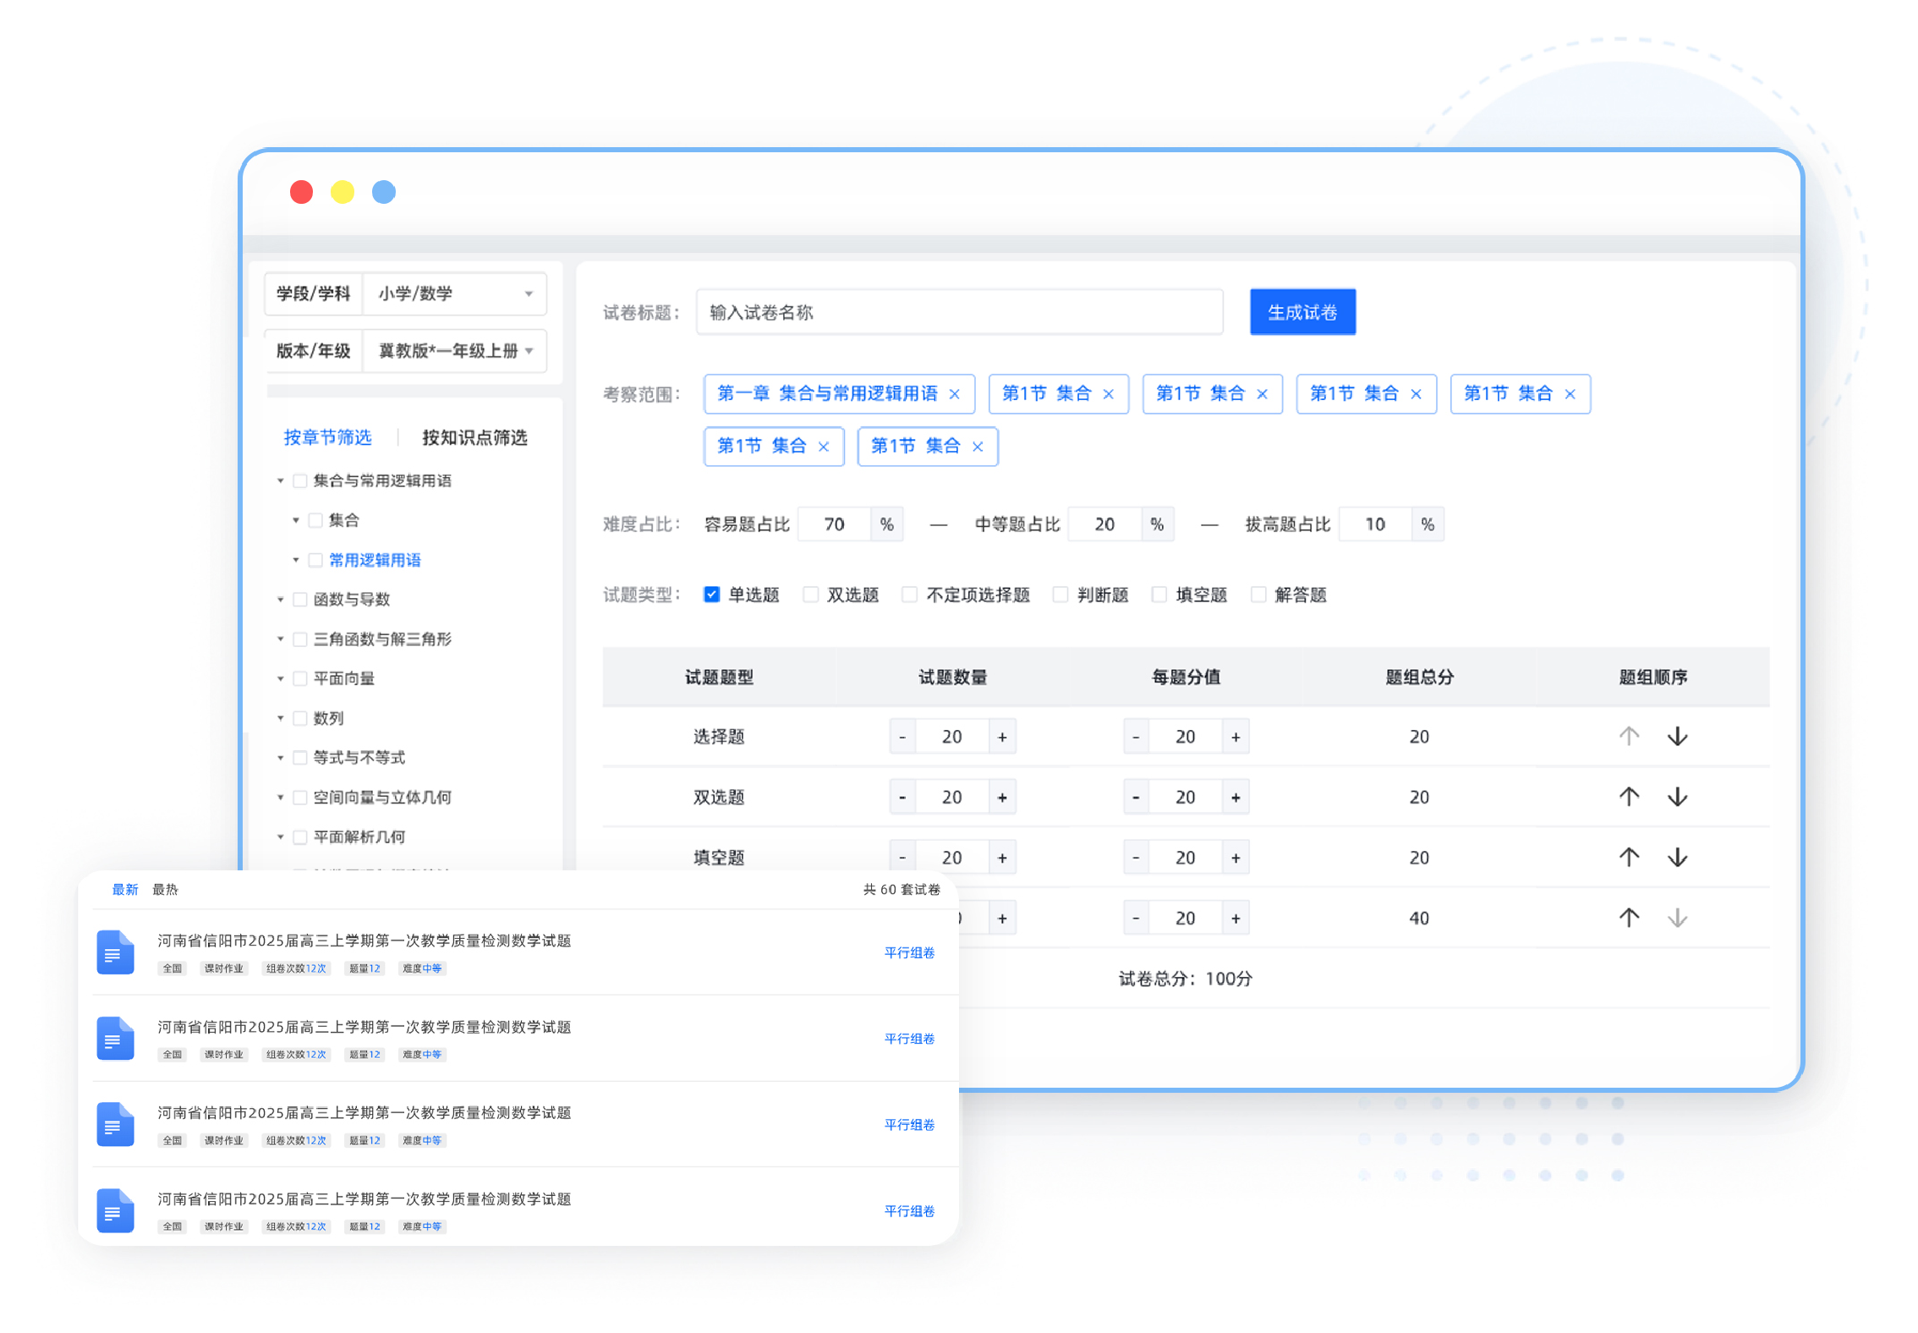
Task: Move 填空题 row down with arrow
Action: 1677,858
